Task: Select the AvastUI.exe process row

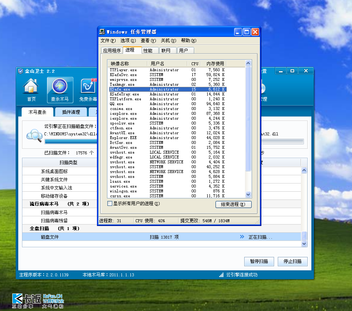Action: pyautogui.click(x=167, y=133)
